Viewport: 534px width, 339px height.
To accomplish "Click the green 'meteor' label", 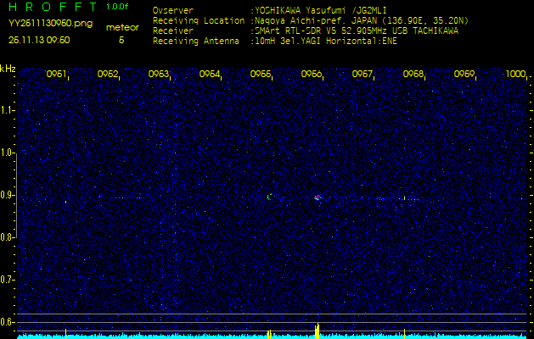I will click(122, 28).
